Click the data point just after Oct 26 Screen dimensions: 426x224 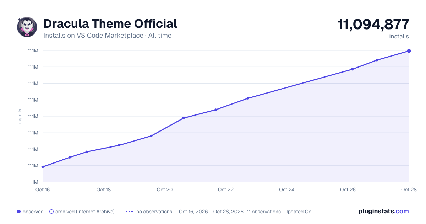pyautogui.click(x=352, y=69)
